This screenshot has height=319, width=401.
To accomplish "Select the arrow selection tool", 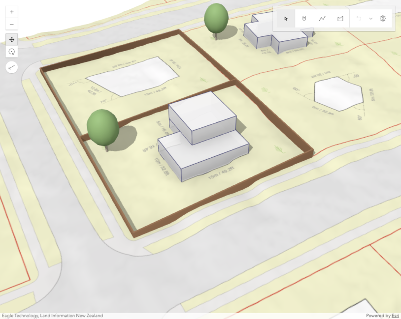I will [x=286, y=19].
